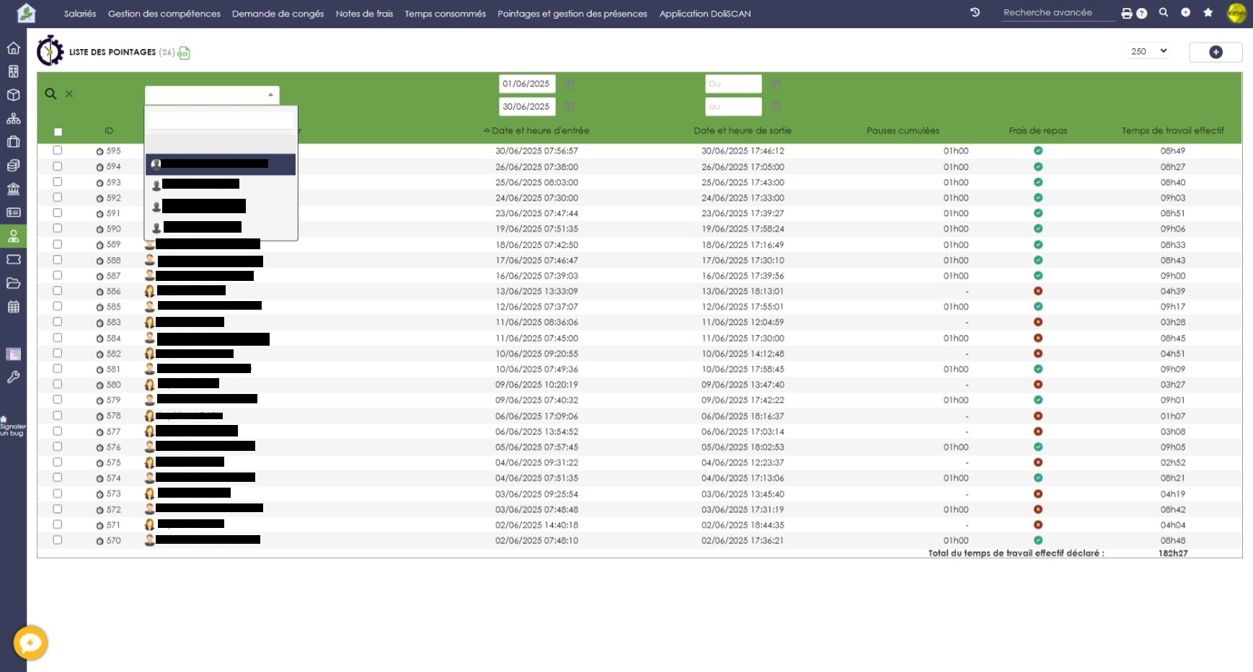Clear filters with the X icon
The width and height of the screenshot is (1253, 672).
[x=69, y=94]
